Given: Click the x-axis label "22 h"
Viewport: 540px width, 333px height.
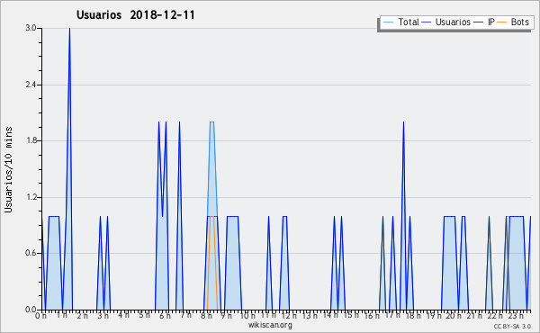Looking at the screenshot, I should click(495, 316).
